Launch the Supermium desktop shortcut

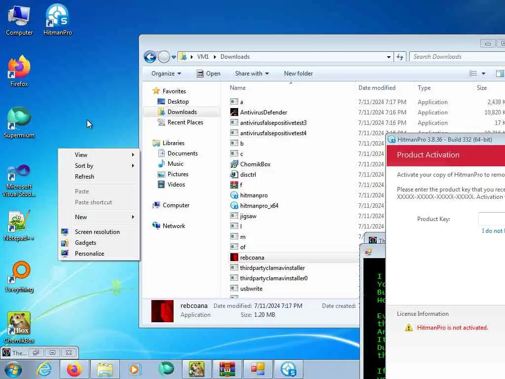[19, 123]
